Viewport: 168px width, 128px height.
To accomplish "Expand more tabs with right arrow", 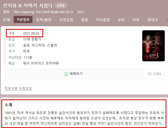I will coord(167,20).
